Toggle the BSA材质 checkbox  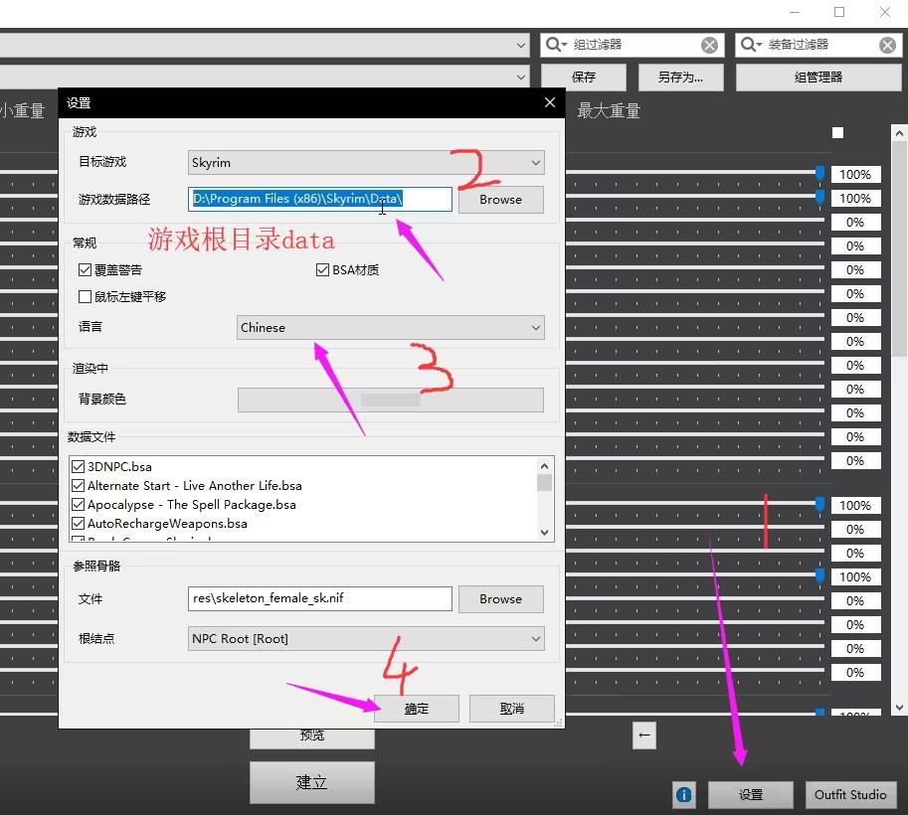tap(322, 268)
